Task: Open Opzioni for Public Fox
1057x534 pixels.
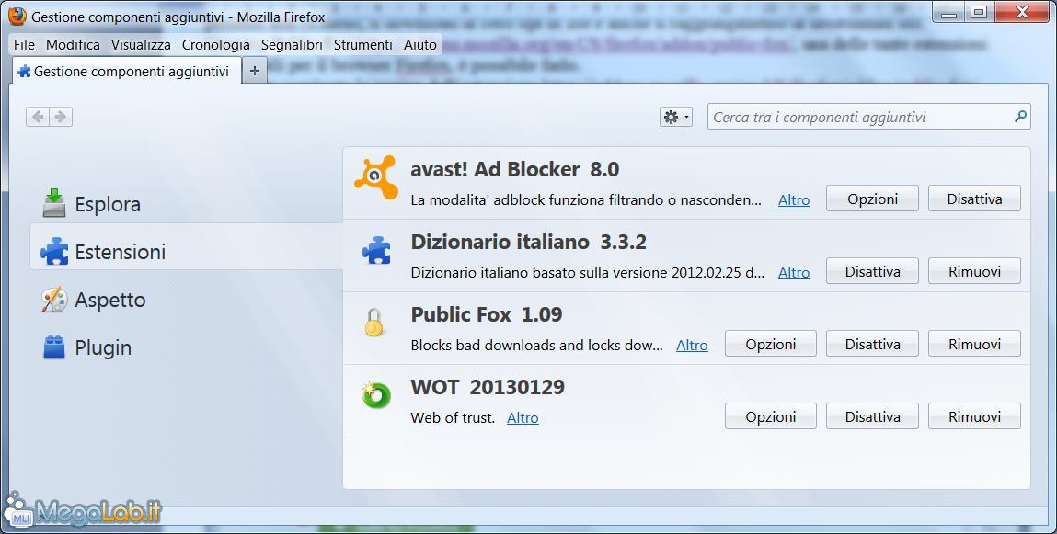Action: tap(771, 344)
